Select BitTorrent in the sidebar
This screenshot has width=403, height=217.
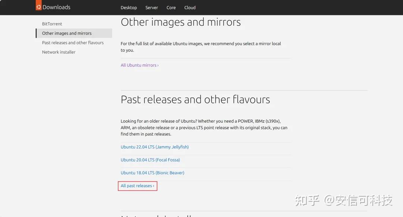click(52, 24)
